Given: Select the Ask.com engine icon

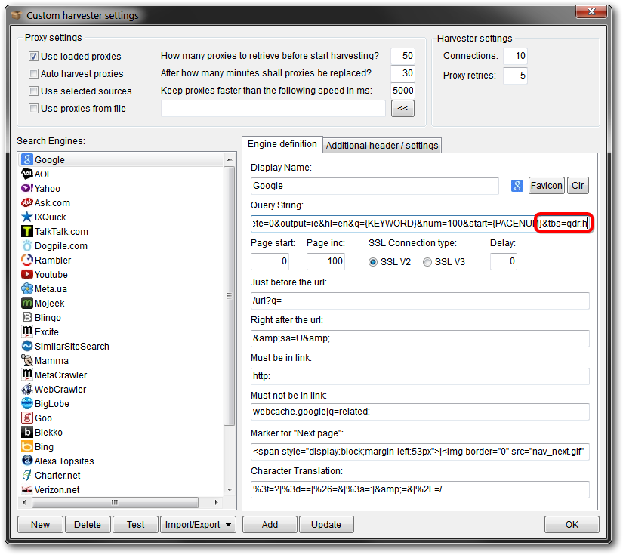Looking at the screenshot, I should 26,202.
